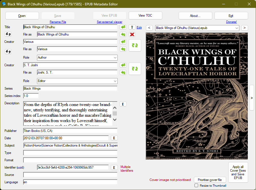Screen dimensions: 256x190
Task: Click the green arrow beside Title File as
Action: coord(123,34)
